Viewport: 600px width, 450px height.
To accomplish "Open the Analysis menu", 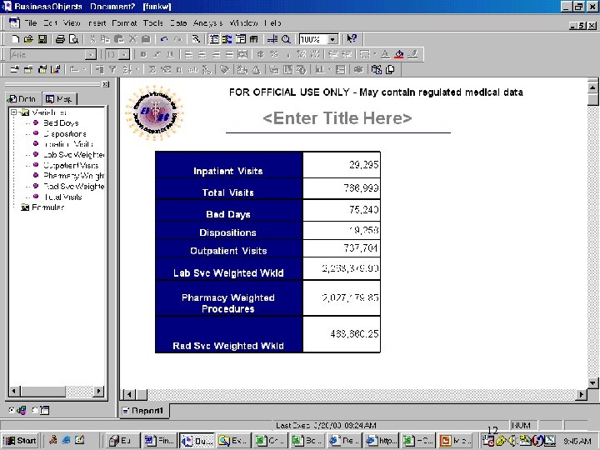I will pyautogui.click(x=207, y=23).
